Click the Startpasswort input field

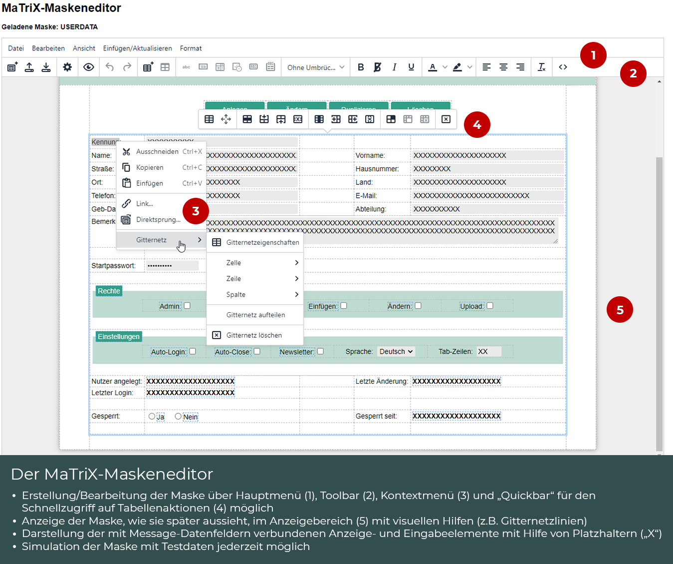(x=172, y=265)
